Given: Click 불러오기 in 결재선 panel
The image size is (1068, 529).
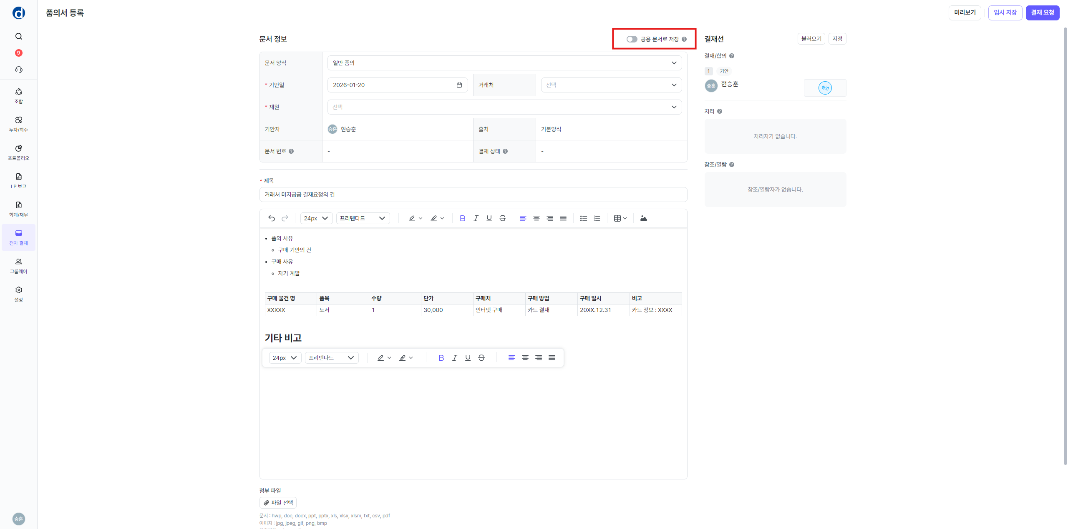Looking at the screenshot, I should [x=811, y=39].
